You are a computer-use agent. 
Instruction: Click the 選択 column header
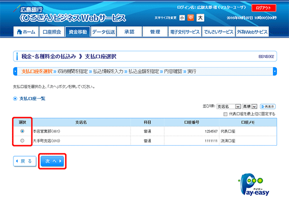22,122
